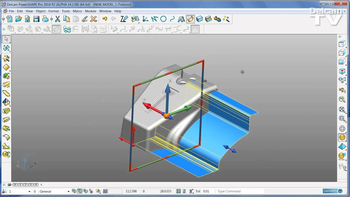
Task: Click zoom to fit view icon
Action: tap(342, 109)
